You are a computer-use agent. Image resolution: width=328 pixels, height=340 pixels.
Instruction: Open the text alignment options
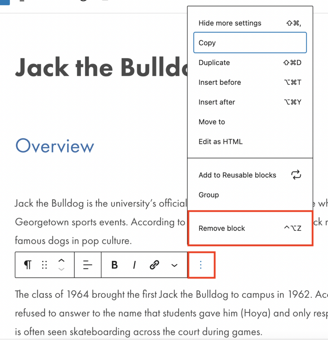click(x=88, y=265)
